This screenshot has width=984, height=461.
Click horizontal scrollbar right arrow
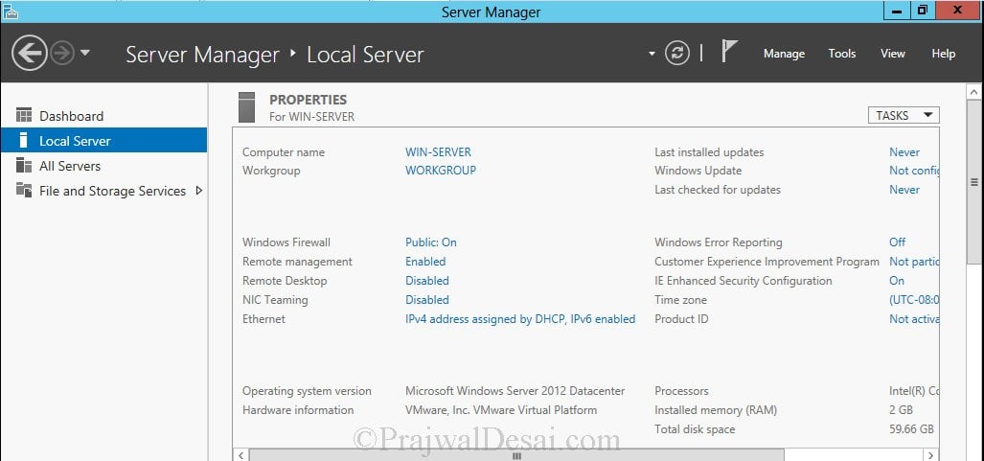(931, 454)
